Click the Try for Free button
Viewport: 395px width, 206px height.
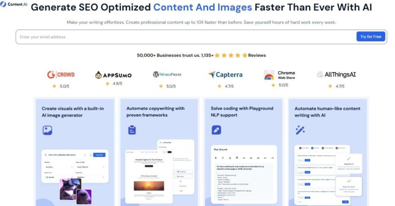coord(371,37)
